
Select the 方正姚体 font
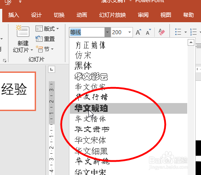click(129, 45)
